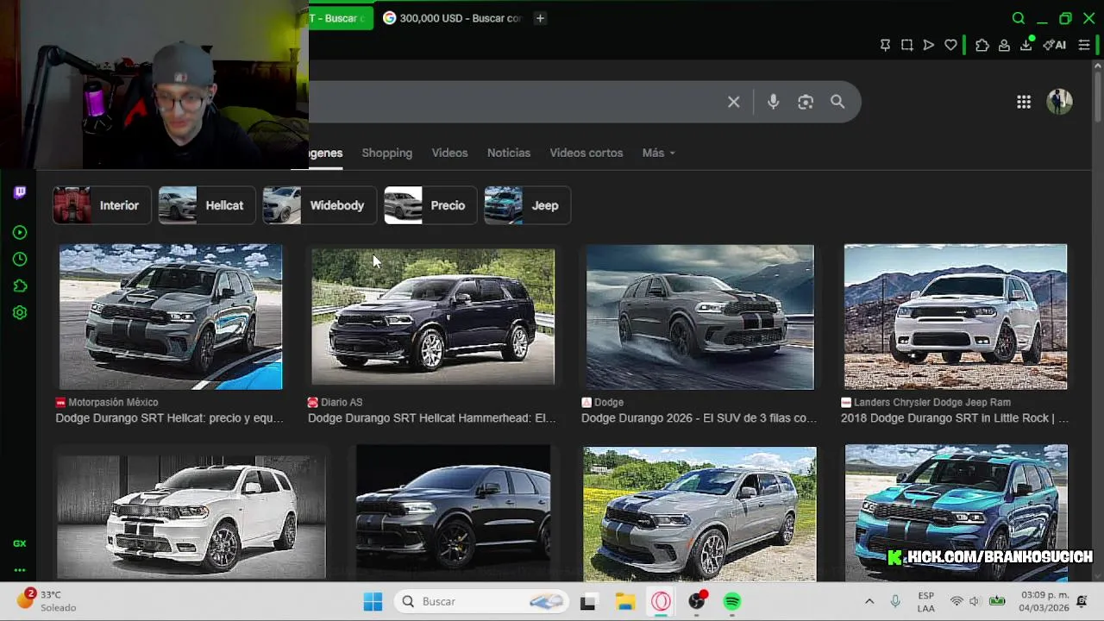The image size is (1104, 621).
Task: Click the search magnifier in Google bar
Action: (x=837, y=102)
